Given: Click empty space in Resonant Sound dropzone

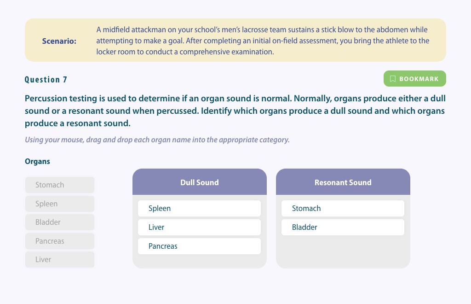Looking at the screenshot, I should pyautogui.click(x=343, y=251).
